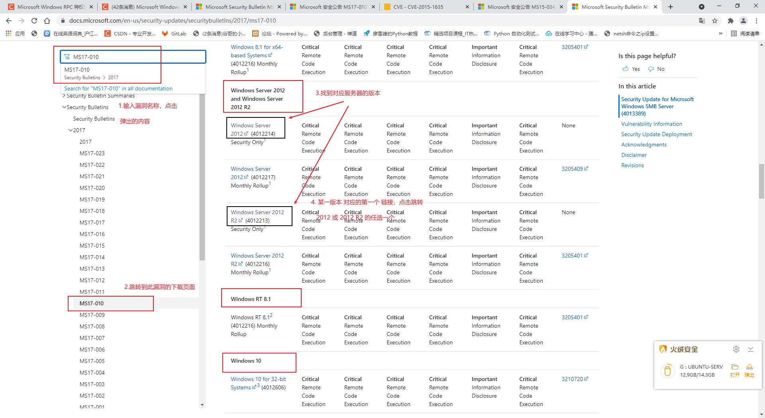Image resolution: width=765 pixels, height=418 pixels.
Task: Navigate back using the browser back arrow
Action: tap(8, 20)
